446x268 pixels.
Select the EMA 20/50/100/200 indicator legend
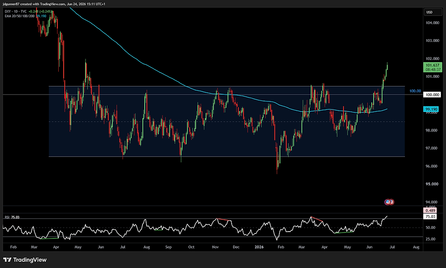[x=20, y=16]
